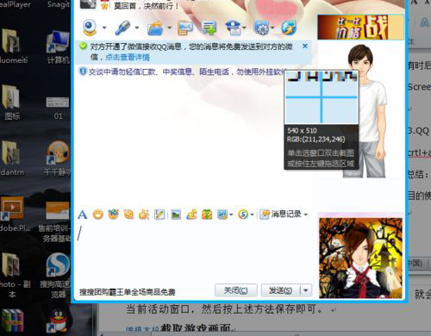Open the luomeiti desktop folder
Image resolution: width=431 pixels, height=336 pixels.
click(x=12, y=46)
